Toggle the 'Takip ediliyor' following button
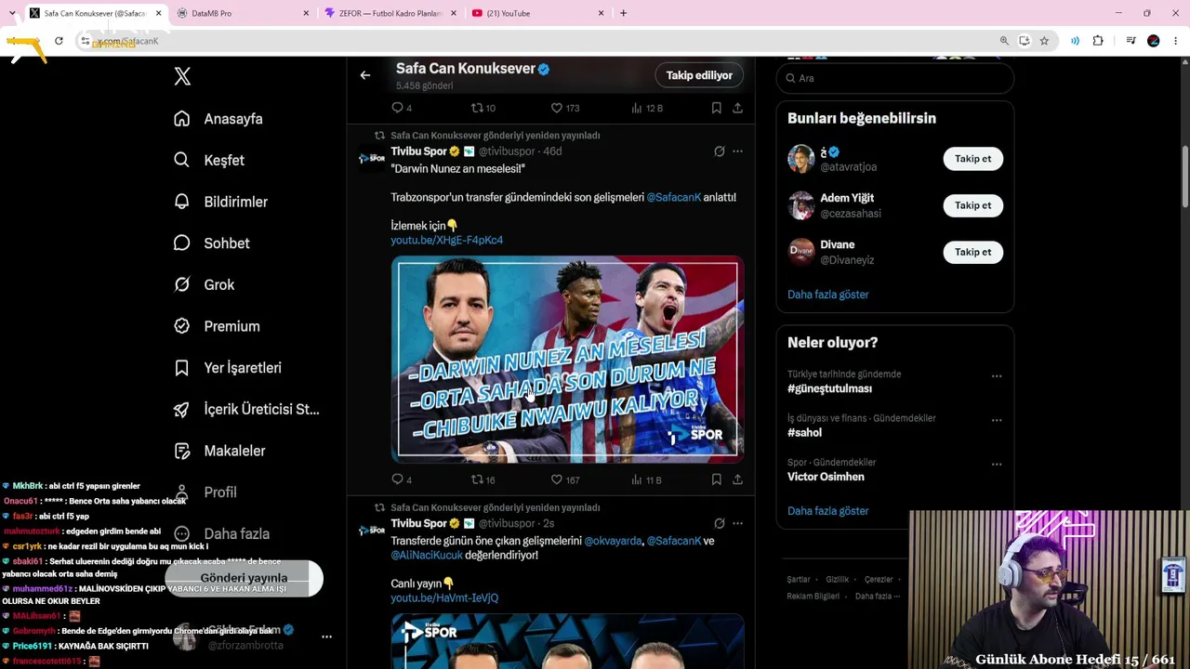This screenshot has height=669, width=1190. (699, 75)
